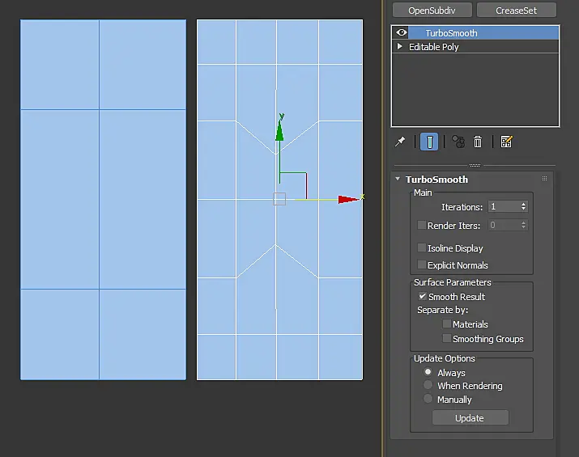Click the Make Unique icon
Image resolution: width=579 pixels, height=457 pixels.
[458, 142]
